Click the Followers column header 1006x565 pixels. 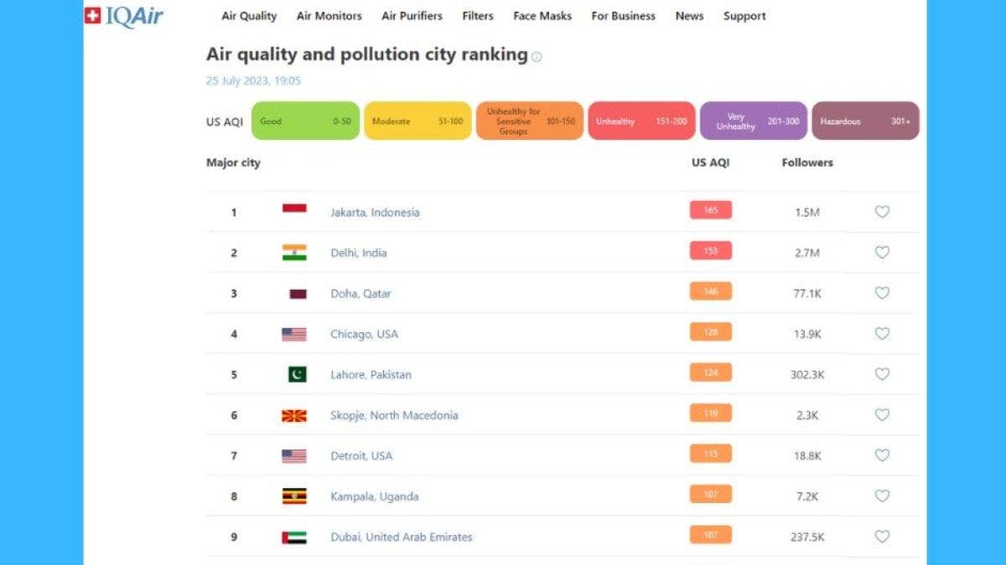[807, 162]
